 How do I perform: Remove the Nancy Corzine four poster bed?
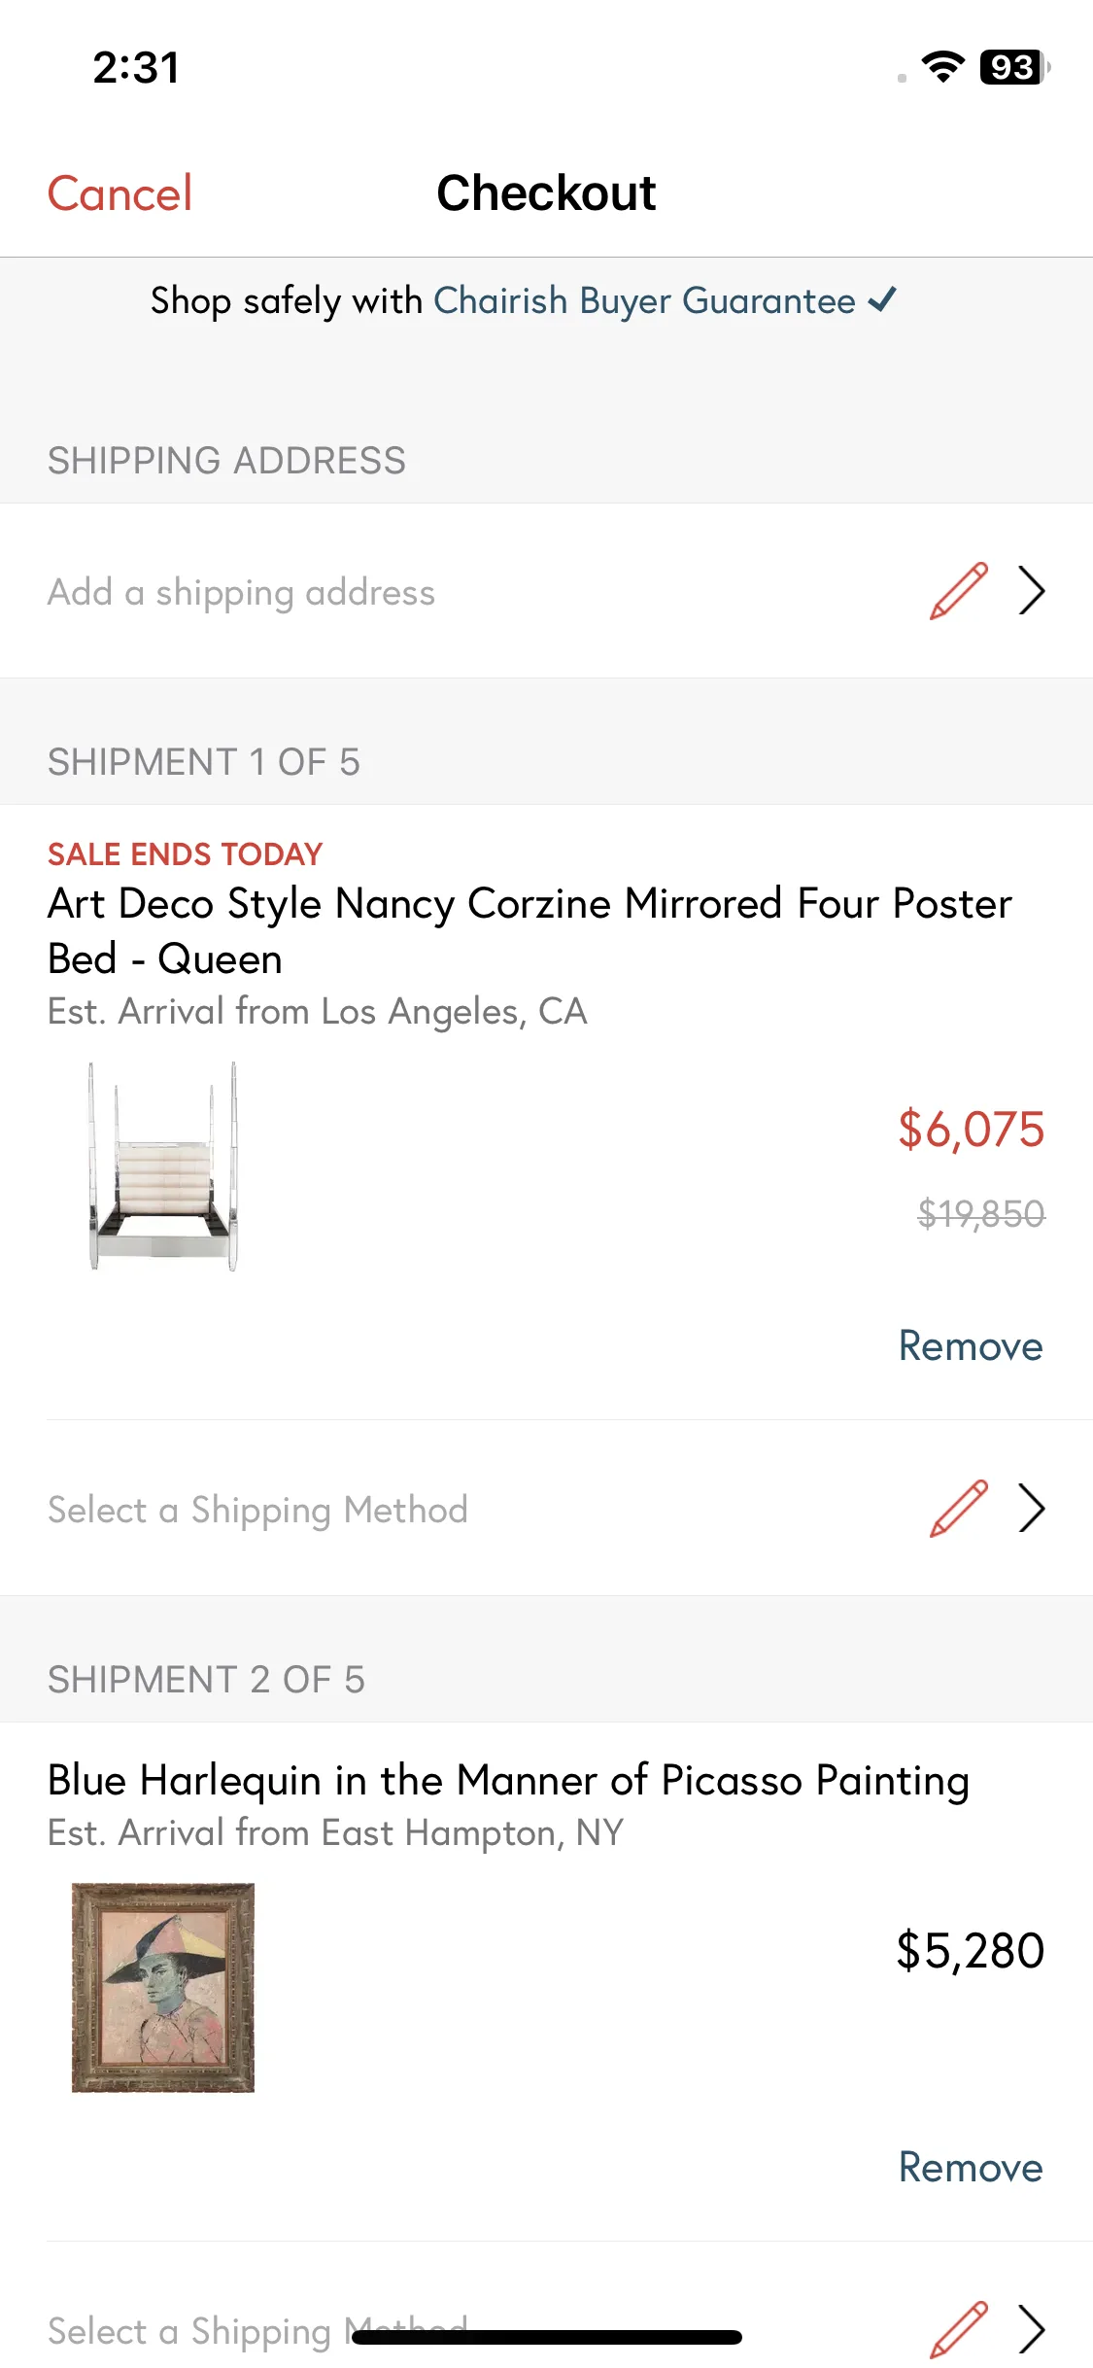coord(971,1346)
